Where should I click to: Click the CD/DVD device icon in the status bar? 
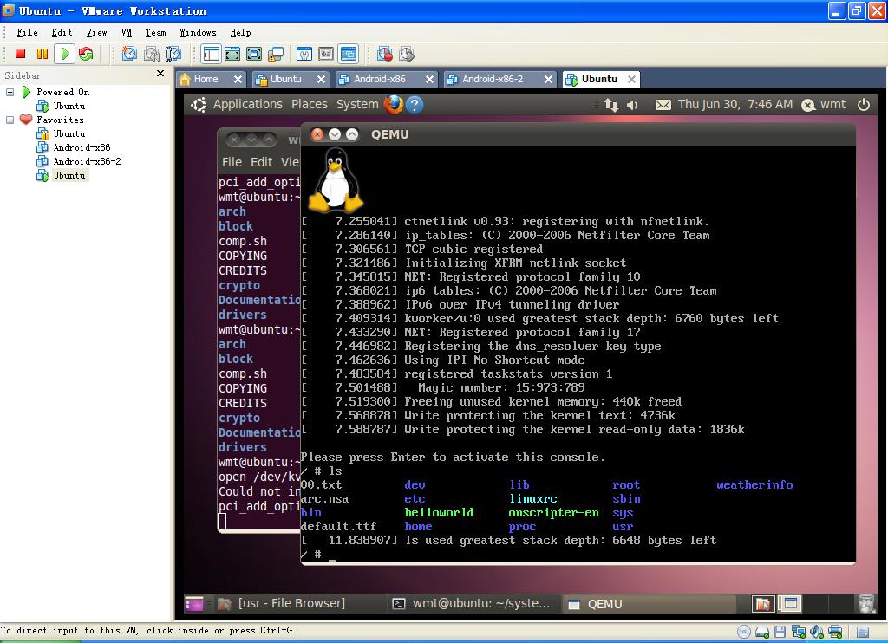click(x=743, y=632)
